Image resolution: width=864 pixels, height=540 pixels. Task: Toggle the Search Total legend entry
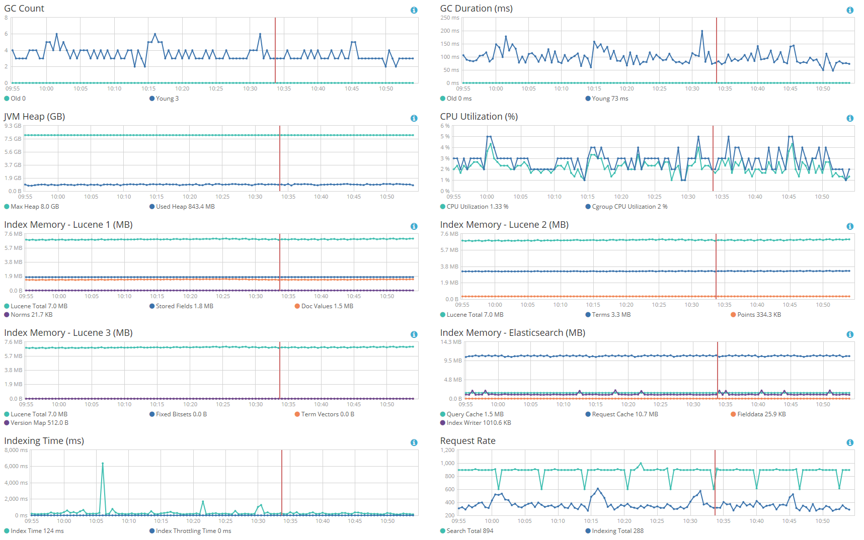pos(466,531)
